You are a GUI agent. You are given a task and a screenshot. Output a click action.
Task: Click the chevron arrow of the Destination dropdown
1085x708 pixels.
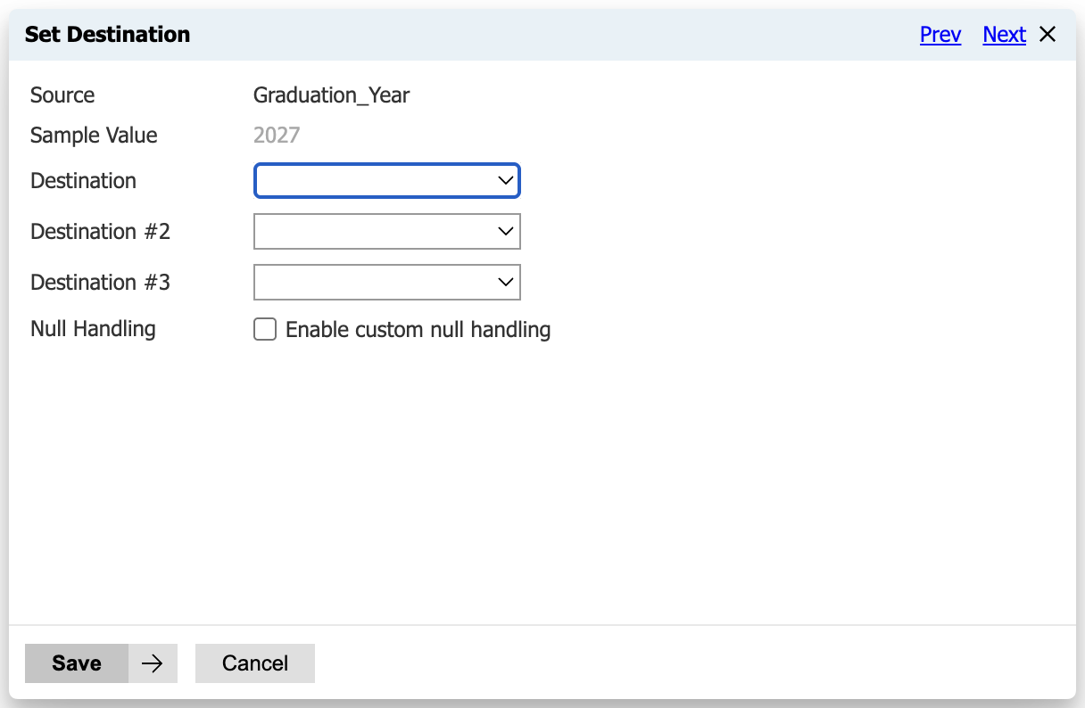pos(506,181)
